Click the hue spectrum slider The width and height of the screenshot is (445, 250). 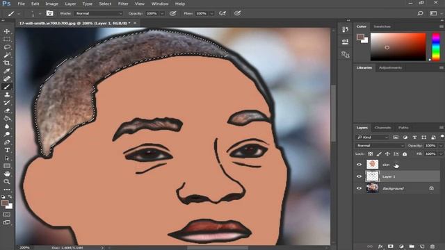pos(436,47)
